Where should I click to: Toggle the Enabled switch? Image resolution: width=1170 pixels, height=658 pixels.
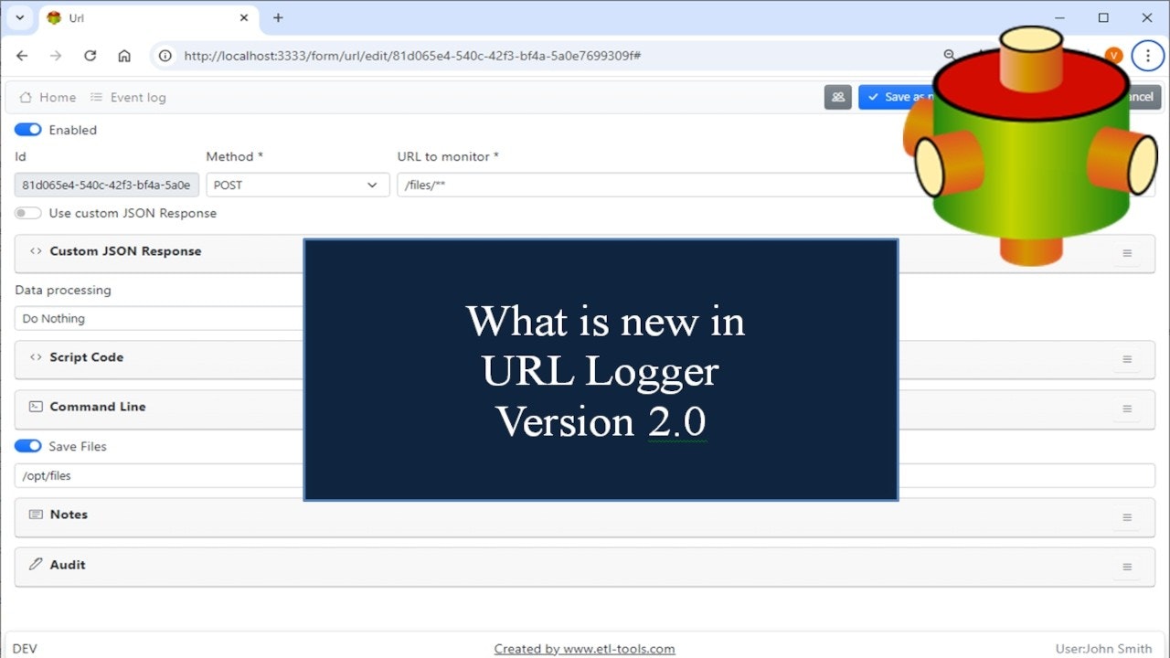pyautogui.click(x=28, y=130)
